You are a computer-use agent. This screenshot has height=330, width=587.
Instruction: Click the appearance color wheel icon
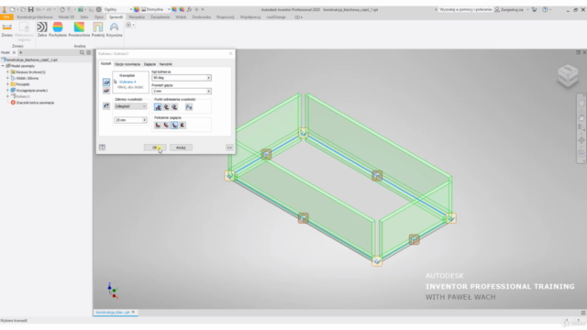coord(137,9)
